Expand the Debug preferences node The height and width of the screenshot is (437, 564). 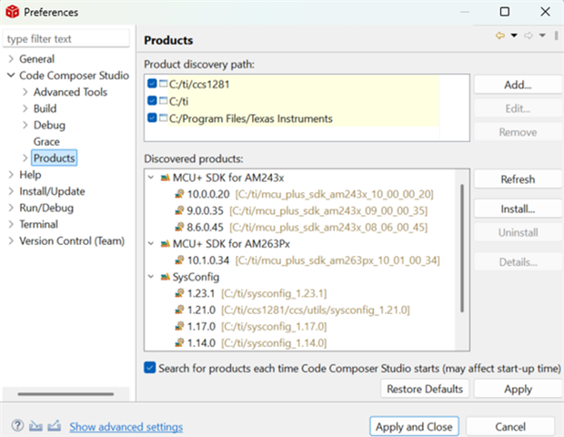point(25,125)
